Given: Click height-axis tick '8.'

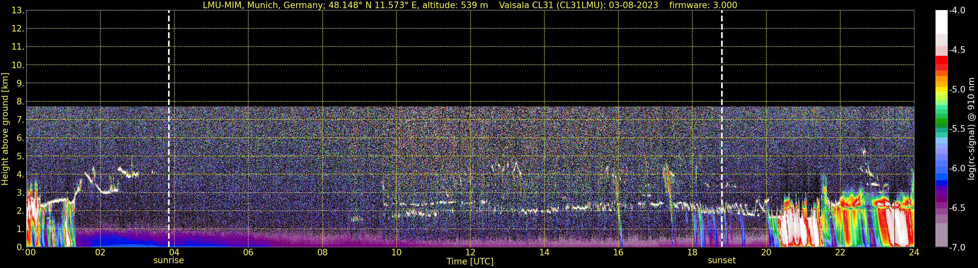Looking at the screenshot, I should pos(20,101).
